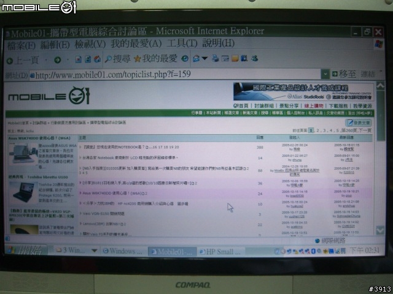Open the View (檢視) menu
Screen dimensions: 393x294
click(x=90, y=45)
